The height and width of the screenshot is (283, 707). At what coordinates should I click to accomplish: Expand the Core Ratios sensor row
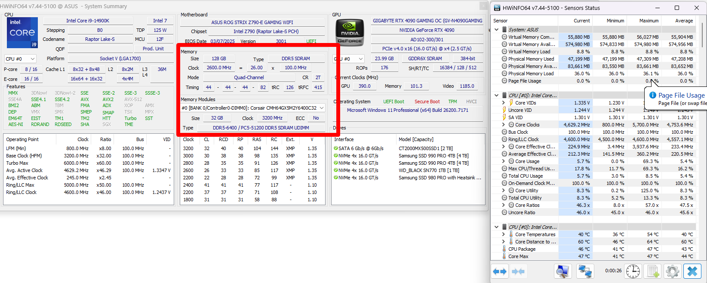pyautogui.click(x=504, y=205)
